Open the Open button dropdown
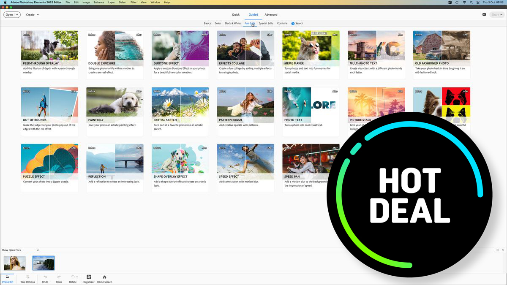 click(x=17, y=14)
